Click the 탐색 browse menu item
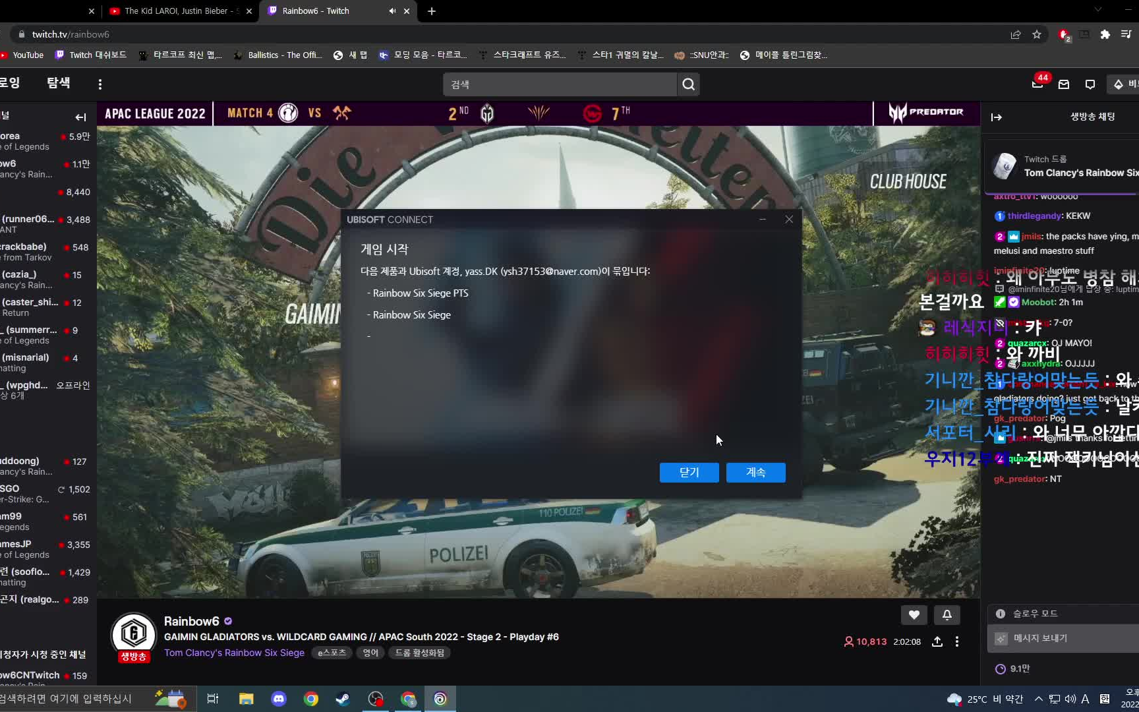 [58, 83]
